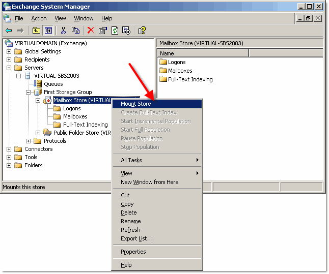Collapse the Mailbox Store node
The width and height of the screenshot is (329, 274).
pyautogui.click(x=38, y=100)
